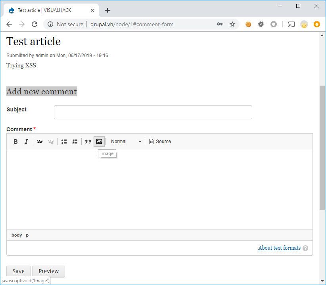This screenshot has width=326, height=285.
Task: Switch editor to Source view
Action: click(x=160, y=142)
